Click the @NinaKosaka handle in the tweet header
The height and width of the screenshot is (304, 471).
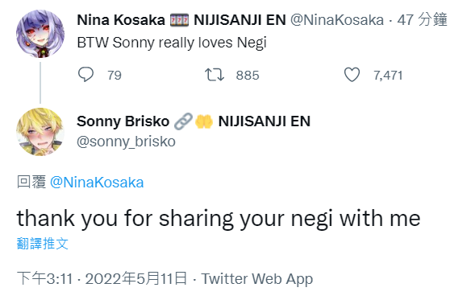point(337,20)
